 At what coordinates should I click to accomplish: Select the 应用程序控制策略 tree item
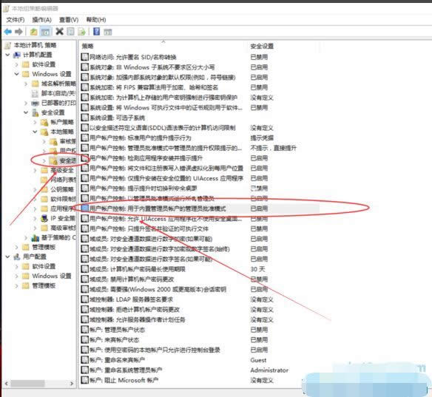click(63, 208)
